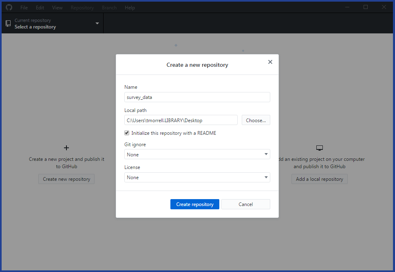Click the GitHub octocat logo icon
The height and width of the screenshot is (272, 395).
[x=9, y=8]
